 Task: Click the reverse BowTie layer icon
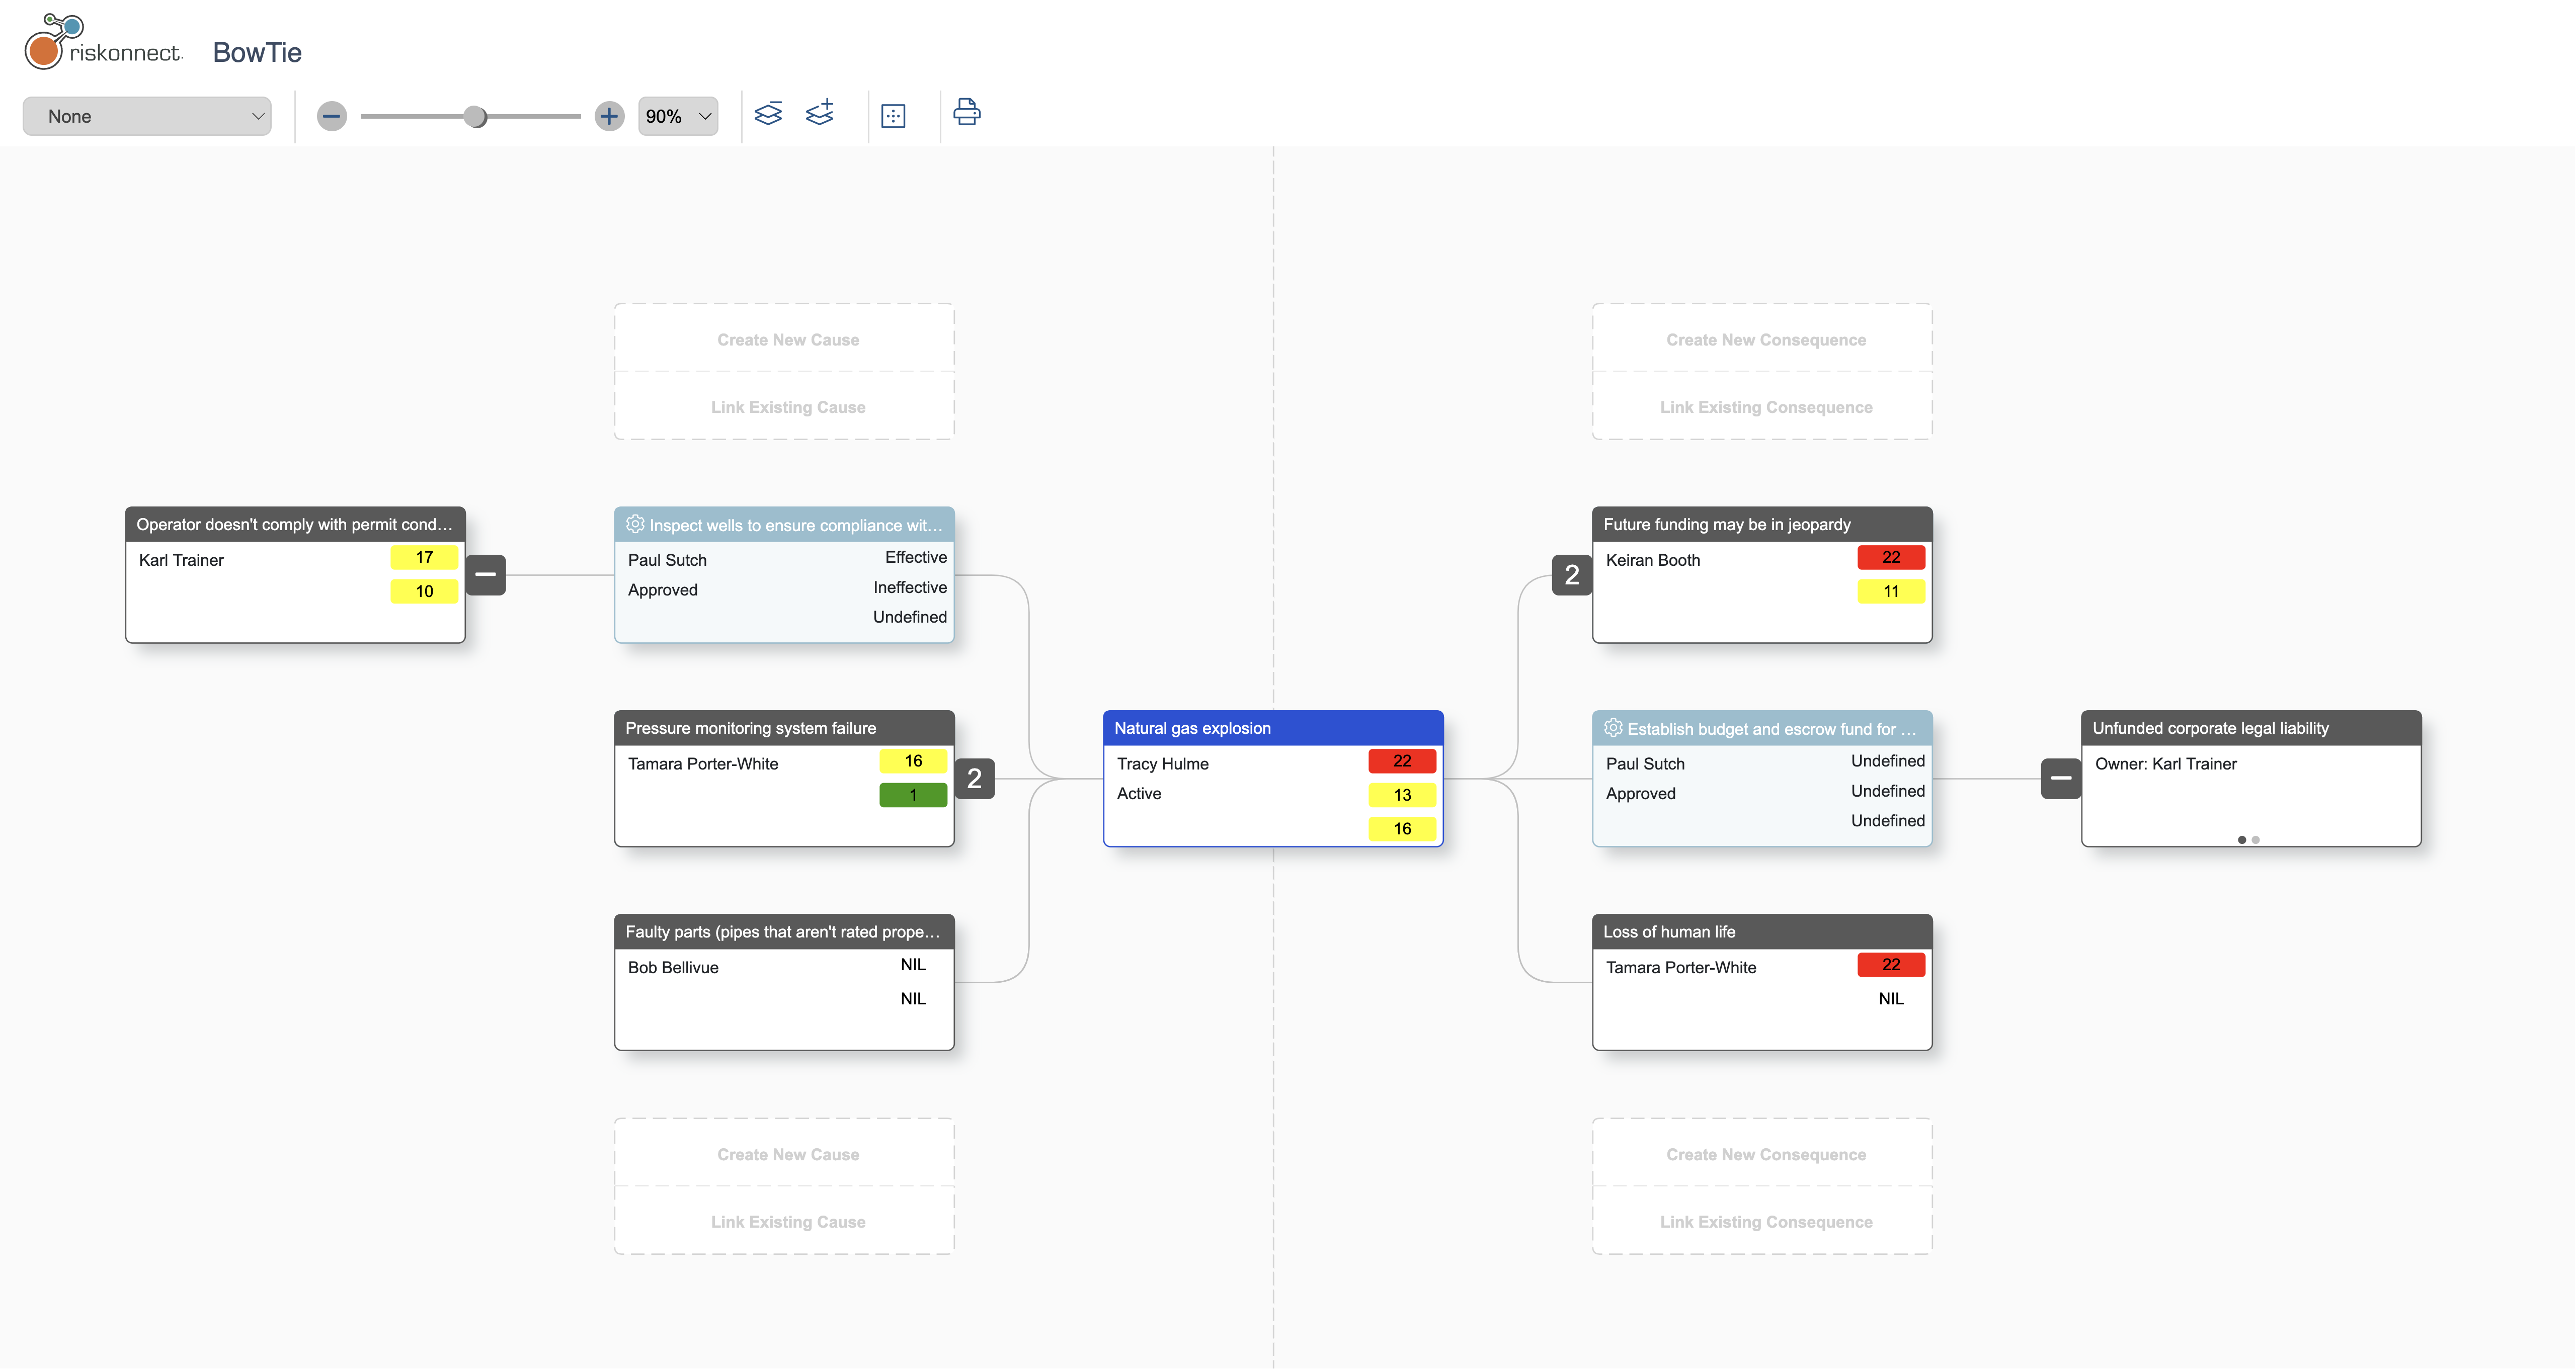point(820,114)
